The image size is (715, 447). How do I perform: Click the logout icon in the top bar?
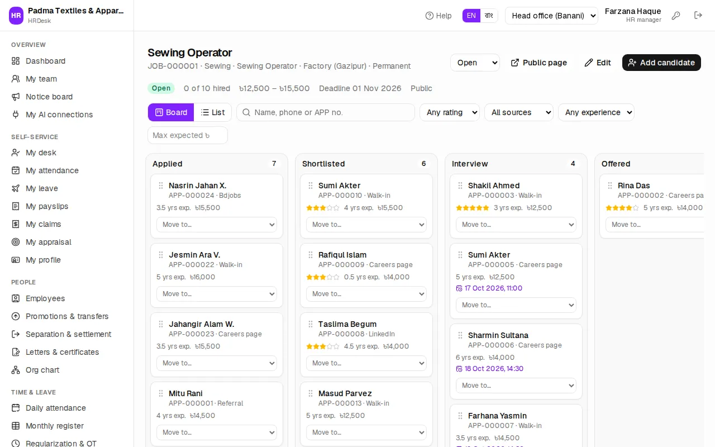pos(698,16)
